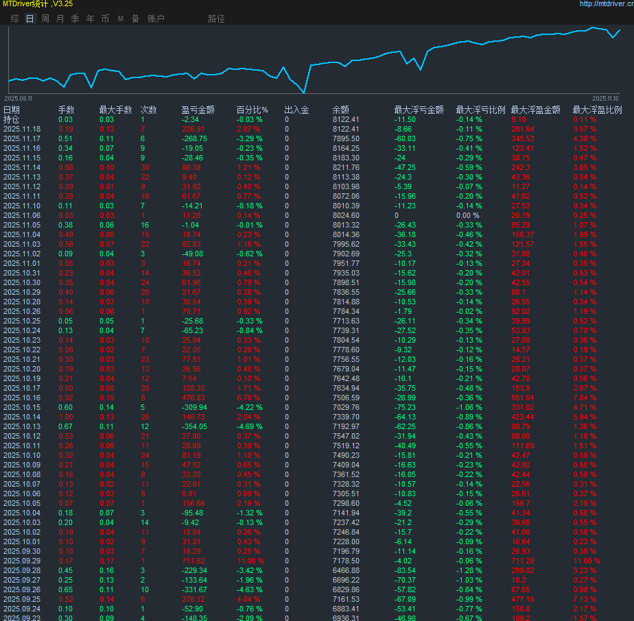Switch to the 月 monthly tab
The width and height of the screenshot is (634, 621).
click(x=60, y=19)
